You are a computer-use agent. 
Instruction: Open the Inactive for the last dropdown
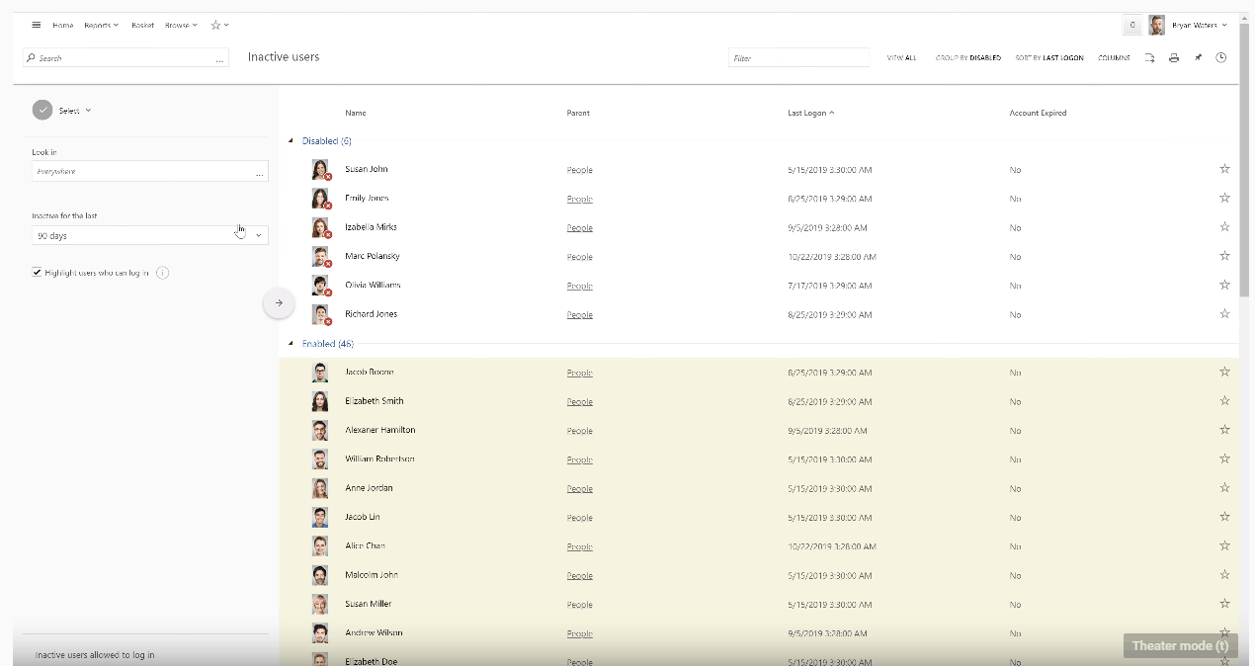258,235
